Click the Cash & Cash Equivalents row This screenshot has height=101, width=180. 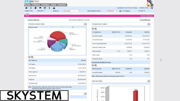click(121, 44)
